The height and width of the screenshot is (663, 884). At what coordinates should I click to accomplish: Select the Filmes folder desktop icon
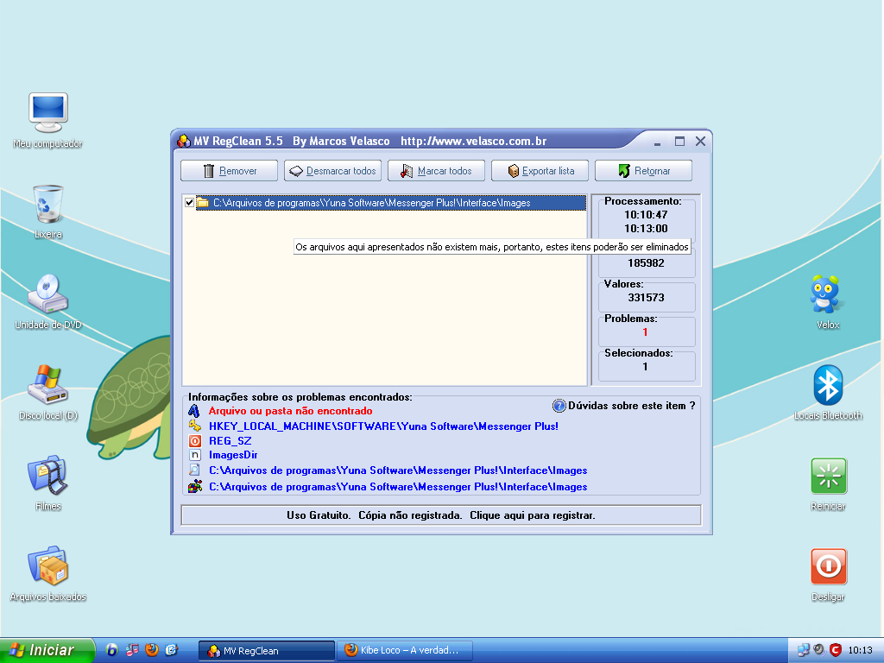(48, 483)
